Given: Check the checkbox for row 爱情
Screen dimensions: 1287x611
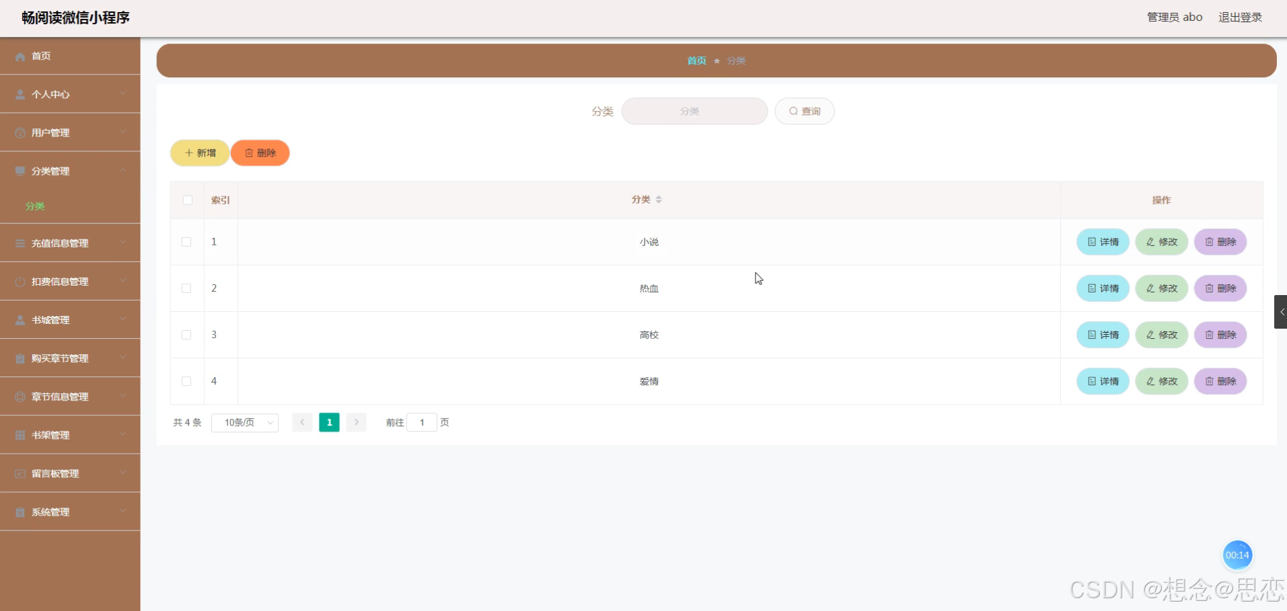Looking at the screenshot, I should (x=186, y=381).
